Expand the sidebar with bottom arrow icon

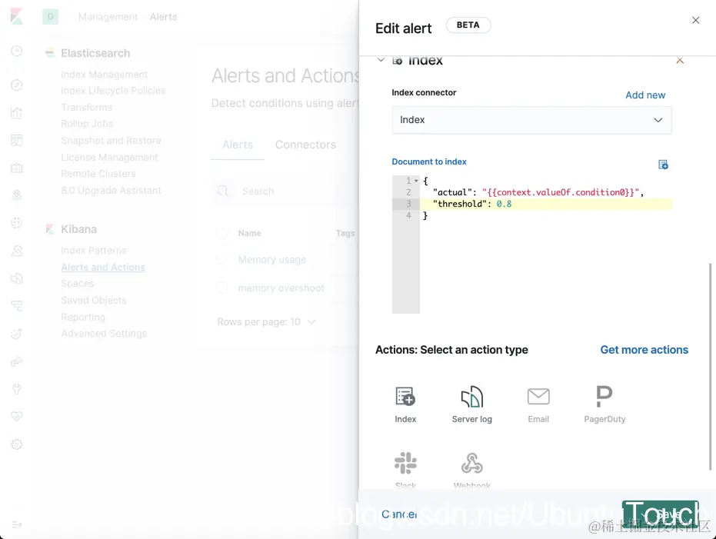16,524
